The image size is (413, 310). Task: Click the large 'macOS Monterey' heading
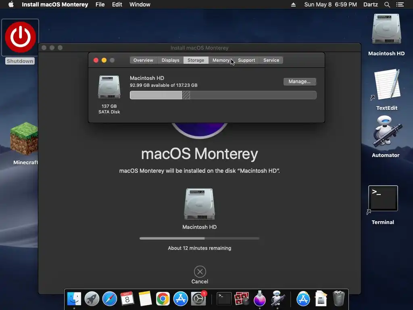coord(199,154)
